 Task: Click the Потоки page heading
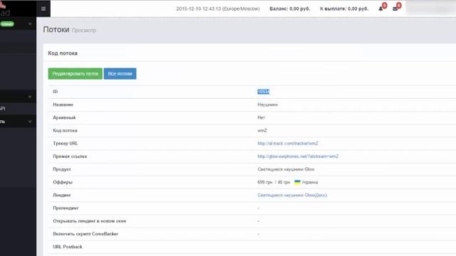[x=56, y=30]
